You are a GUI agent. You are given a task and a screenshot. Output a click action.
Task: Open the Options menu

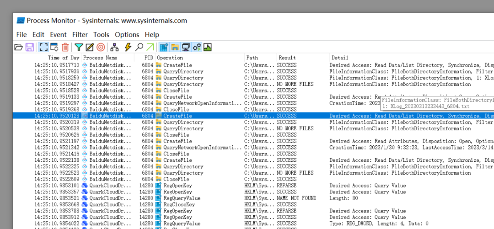127,35
